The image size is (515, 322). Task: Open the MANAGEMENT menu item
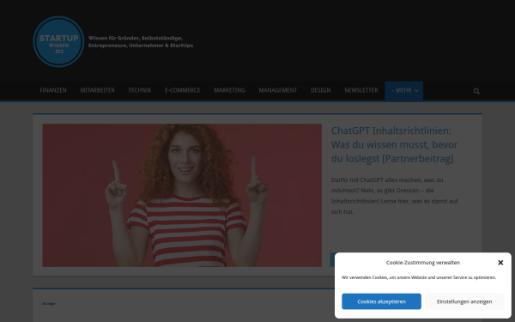pyautogui.click(x=278, y=90)
